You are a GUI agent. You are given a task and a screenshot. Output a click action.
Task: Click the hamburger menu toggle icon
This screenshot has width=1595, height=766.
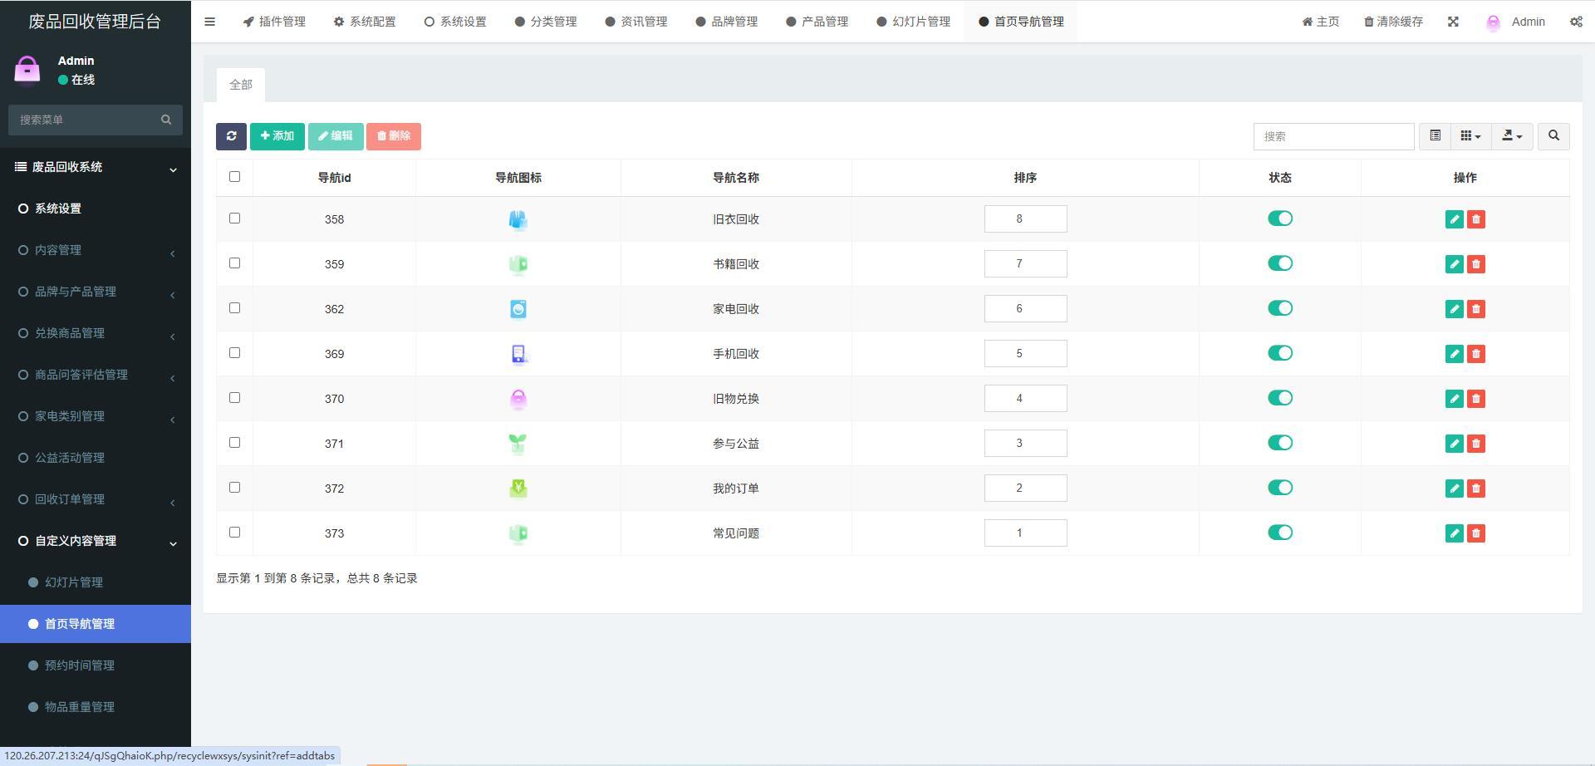tap(209, 22)
